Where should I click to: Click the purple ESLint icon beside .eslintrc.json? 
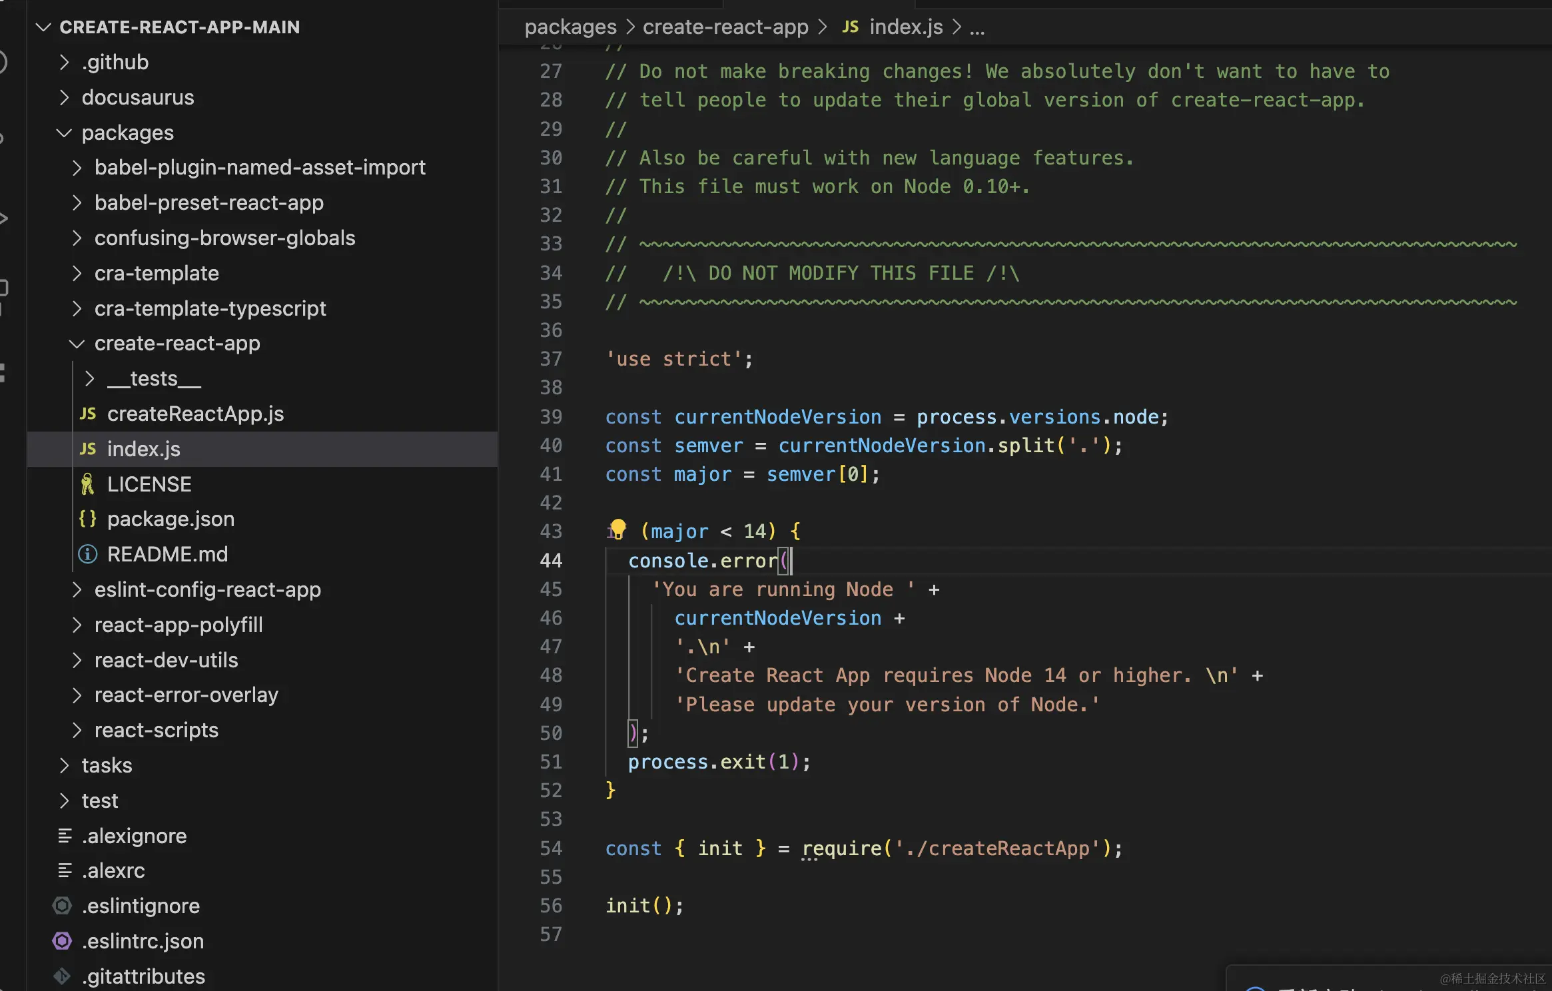(x=62, y=941)
